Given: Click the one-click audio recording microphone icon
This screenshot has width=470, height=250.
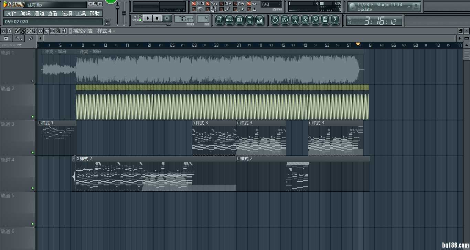Looking at the screenshot, I should point(315,20).
